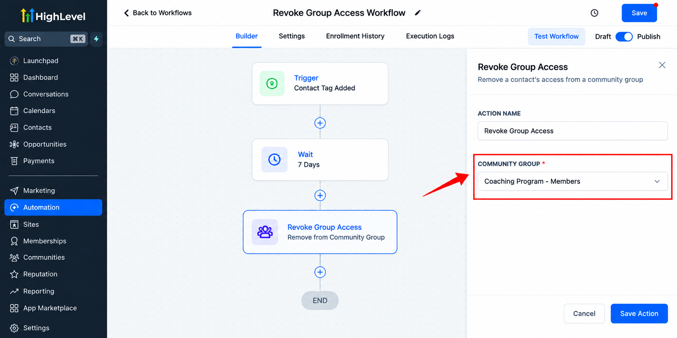Click the END node
Image resolution: width=677 pixels, height=338 pixels.
pyautogui.click(x=320, y=301)
